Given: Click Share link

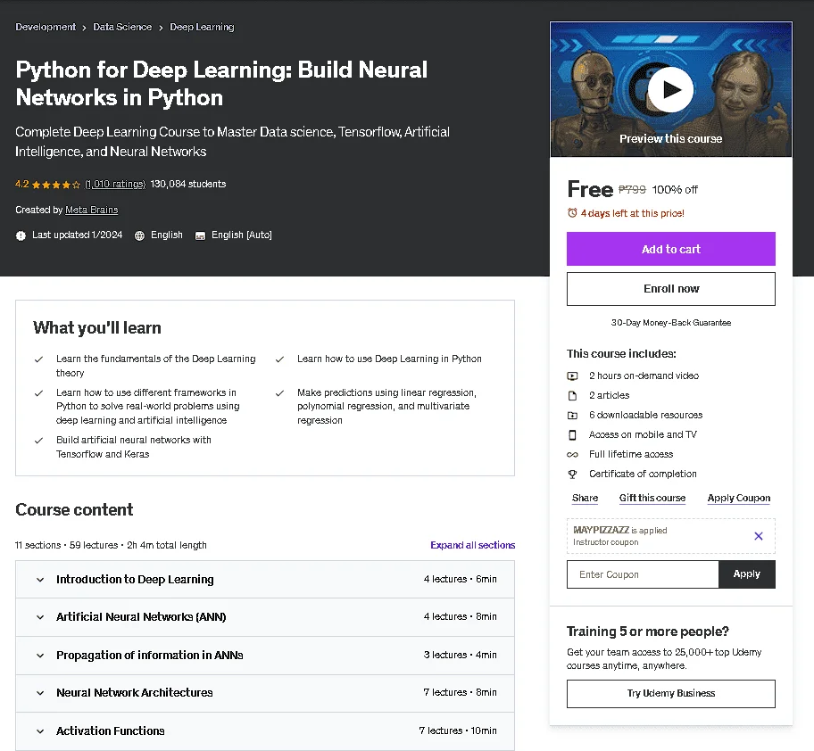Looking at the screenshot, I should tap(585, 498).
